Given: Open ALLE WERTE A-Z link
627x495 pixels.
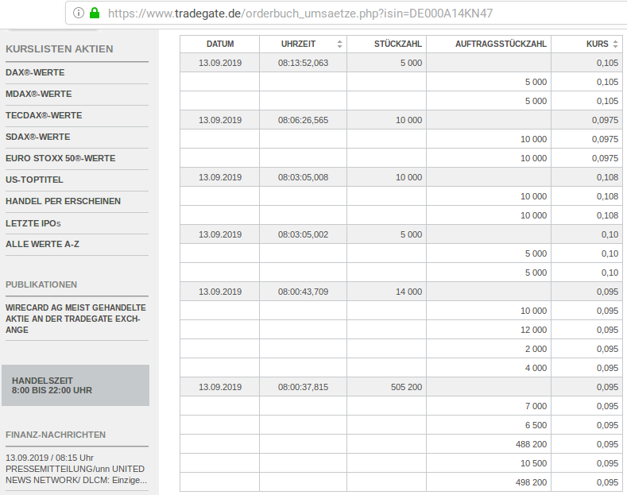Looking at the screenshot, I should pos(42,244).
